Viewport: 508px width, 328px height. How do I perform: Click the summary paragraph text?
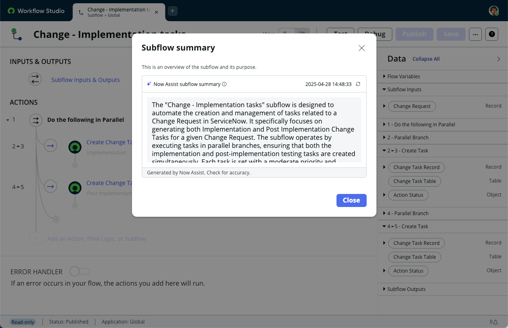[x=254, y=130]
